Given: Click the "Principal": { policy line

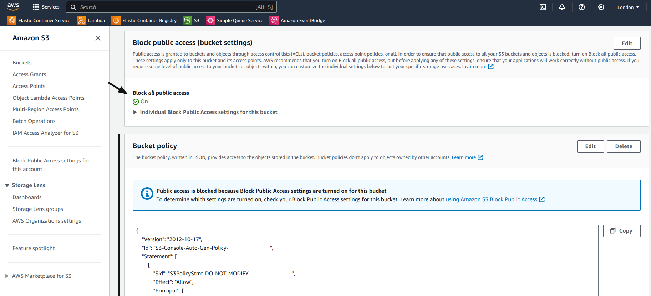Looking at the screenshot, I should [x=168, y=291].
